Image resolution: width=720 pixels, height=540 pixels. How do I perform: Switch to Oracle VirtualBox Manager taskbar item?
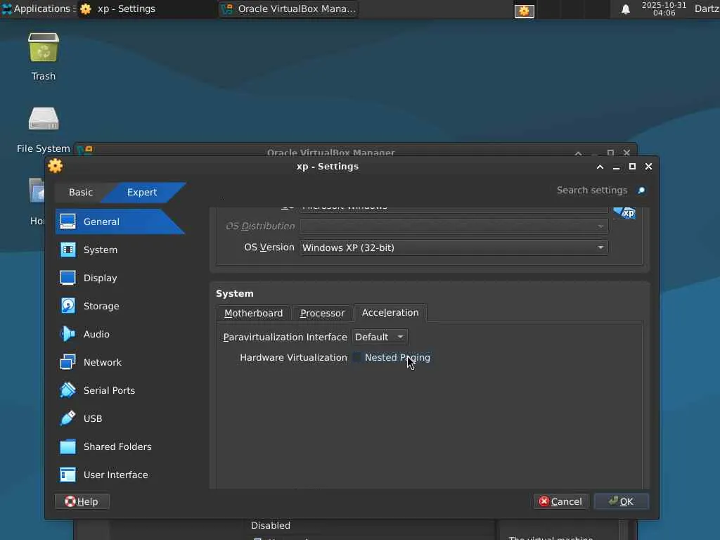point(289,8)
